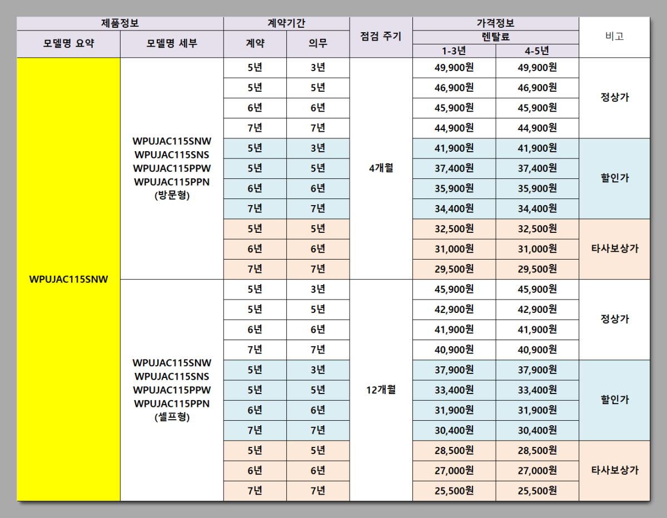Select the 3년 의무 cell in the 49,900원 row
Screen dimensions: 667x518
coord(318,68)
